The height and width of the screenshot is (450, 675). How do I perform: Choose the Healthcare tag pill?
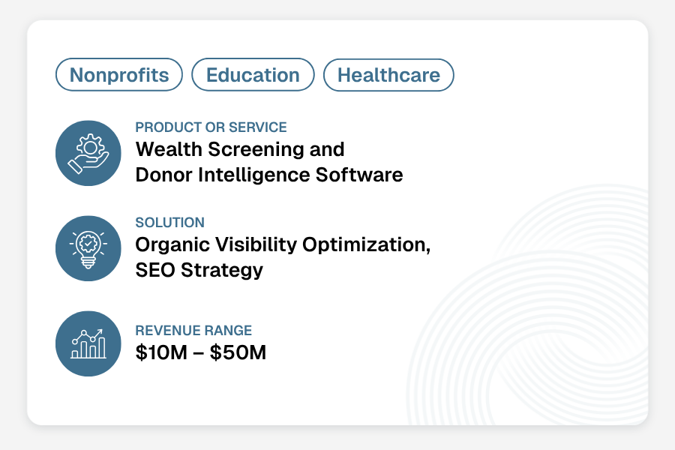tap(388, 75)
